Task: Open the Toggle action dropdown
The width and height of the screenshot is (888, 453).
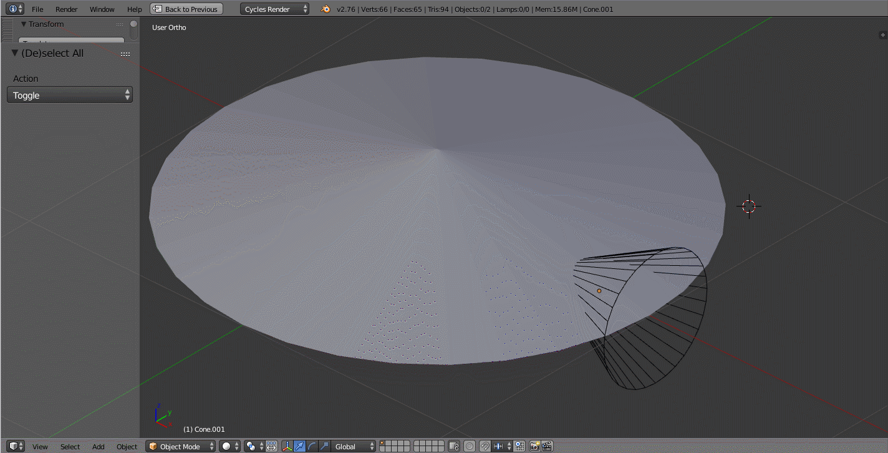Action: (70, 95)
